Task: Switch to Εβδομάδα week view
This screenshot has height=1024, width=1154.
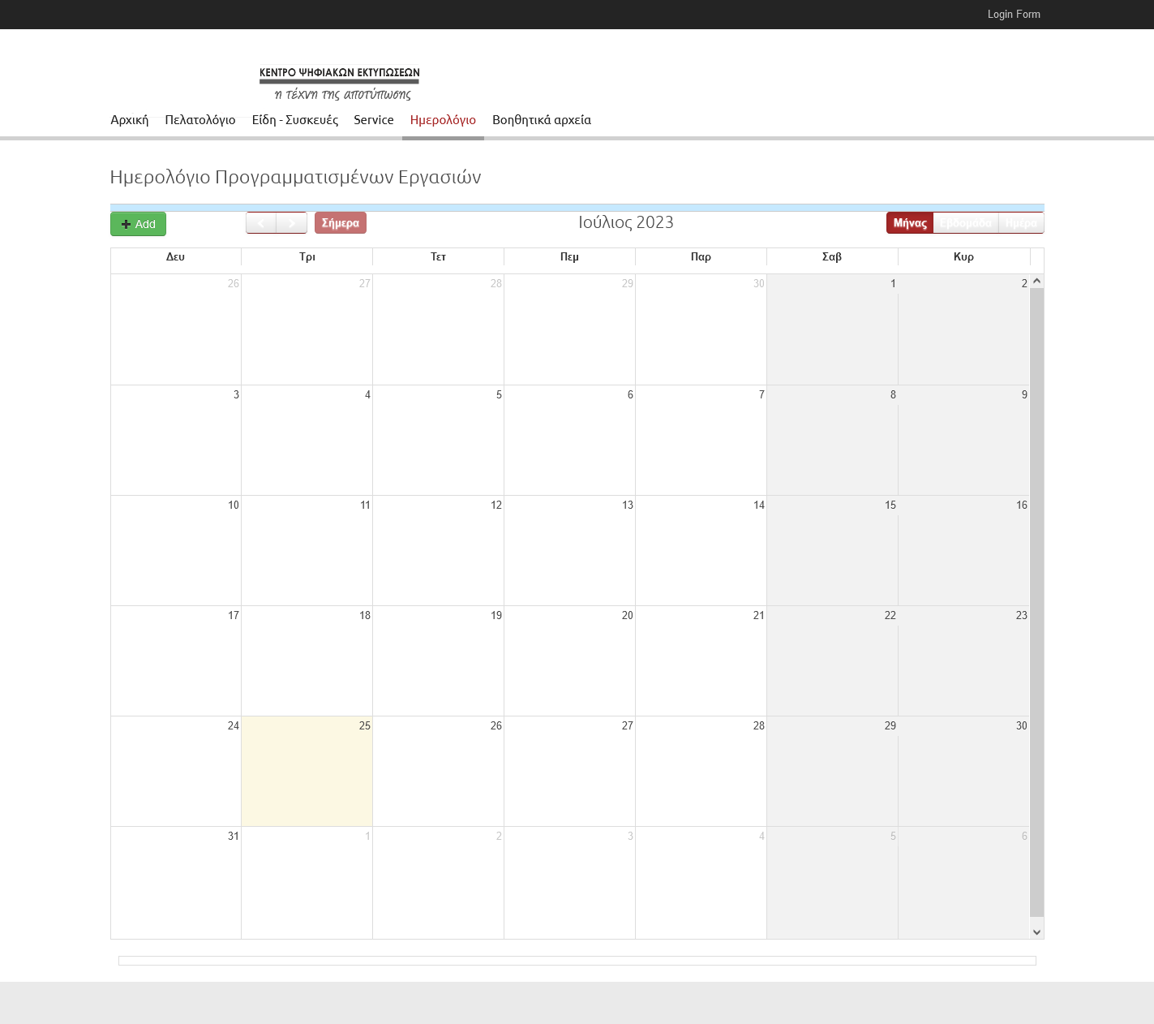Action: [966, 223]
